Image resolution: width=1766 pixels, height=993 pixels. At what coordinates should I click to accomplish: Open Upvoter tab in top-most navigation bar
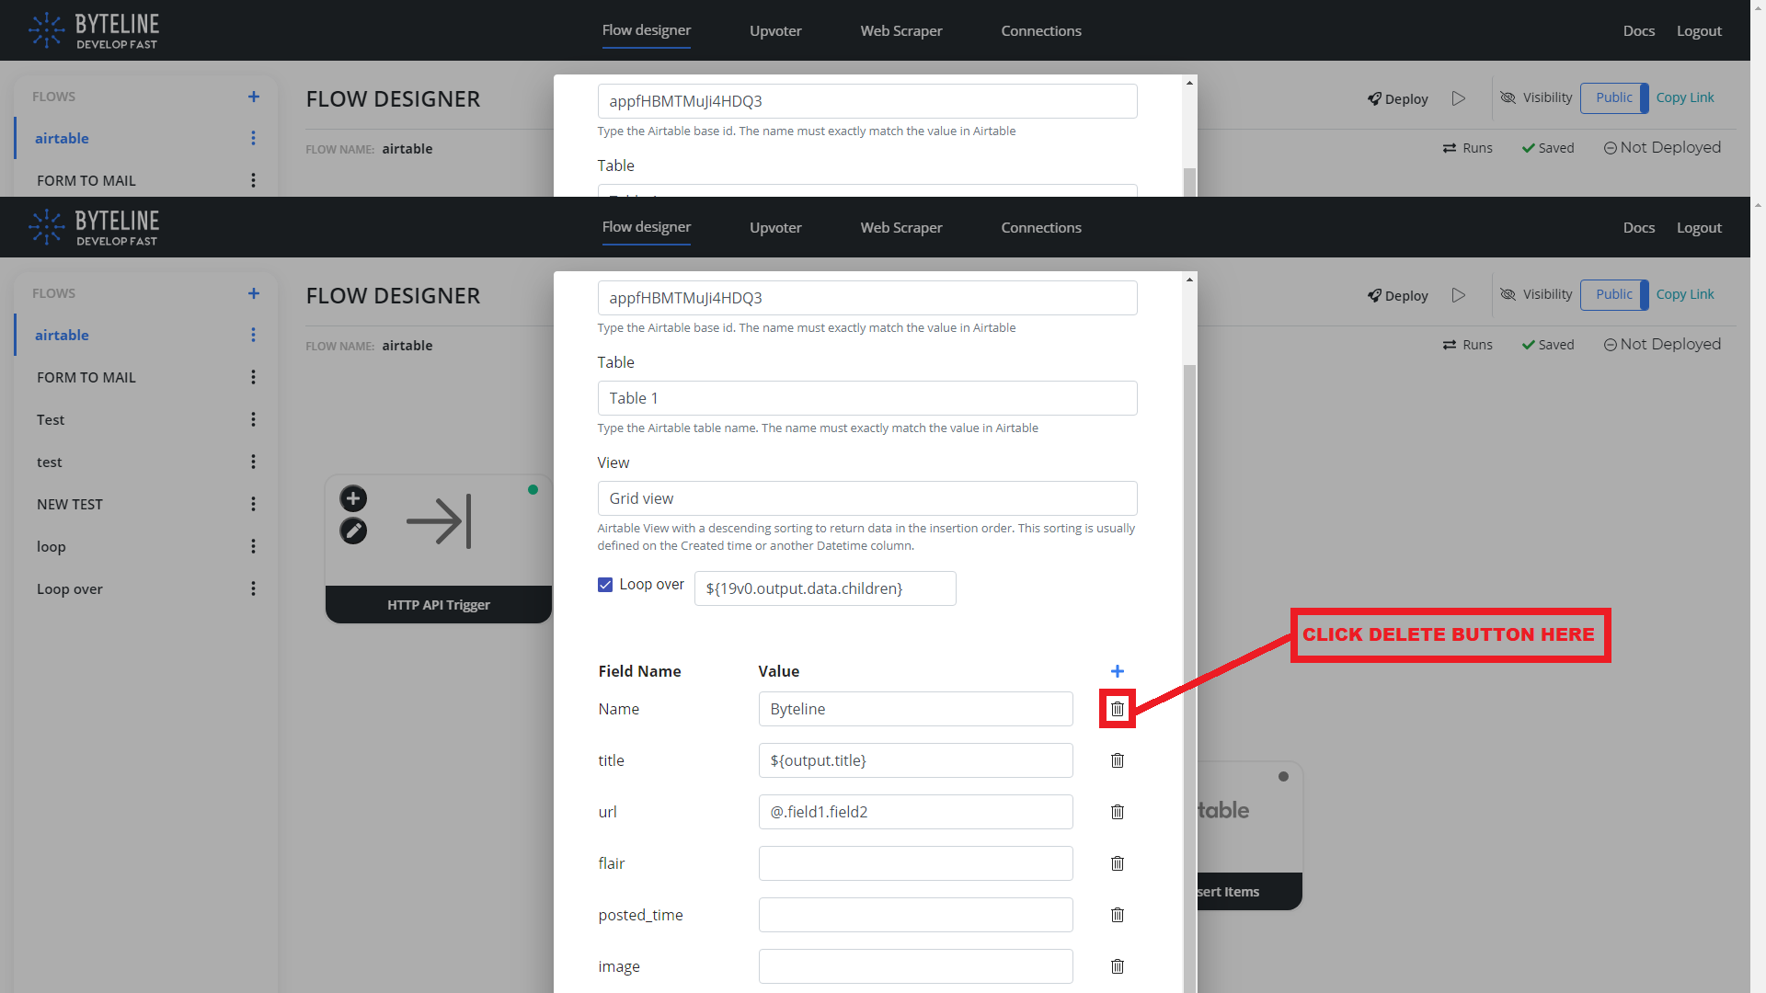coord(775,30)
